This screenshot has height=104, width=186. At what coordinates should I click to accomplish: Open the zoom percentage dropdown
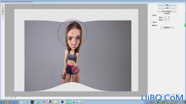pyautogui.click(x=15, y=97)
